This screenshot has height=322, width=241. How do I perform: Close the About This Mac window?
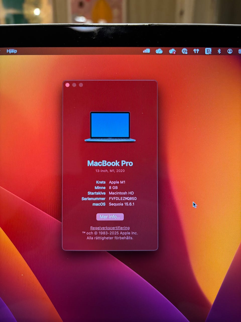[x=68, y=85]
